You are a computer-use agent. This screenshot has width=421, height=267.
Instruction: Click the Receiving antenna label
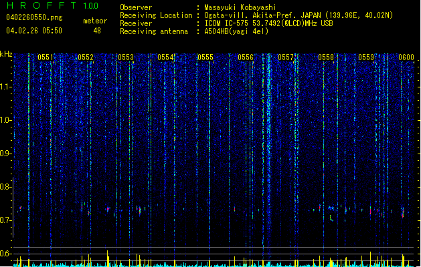point(154,31)
